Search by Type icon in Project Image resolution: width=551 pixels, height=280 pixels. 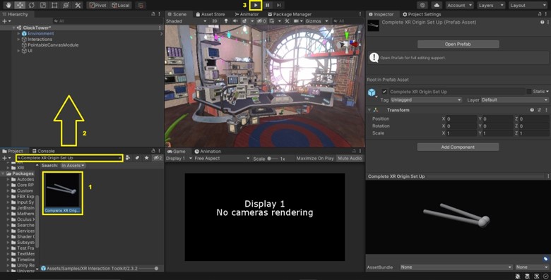tap(128, 158)
